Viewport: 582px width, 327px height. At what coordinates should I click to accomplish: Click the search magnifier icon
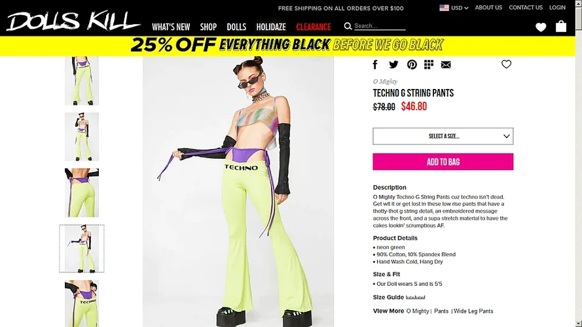point(348,26)
